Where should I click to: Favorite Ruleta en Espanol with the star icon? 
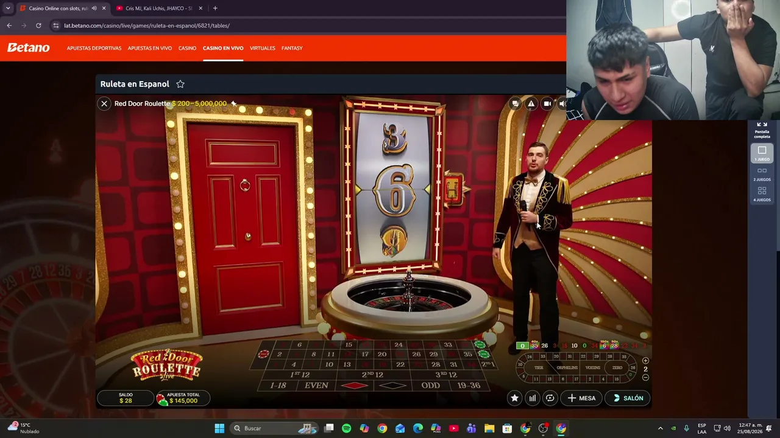(x=180, y=84)
